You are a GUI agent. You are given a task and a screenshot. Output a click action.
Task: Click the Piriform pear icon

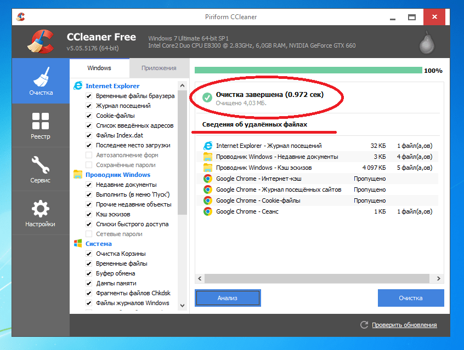(x=427, y=43)
